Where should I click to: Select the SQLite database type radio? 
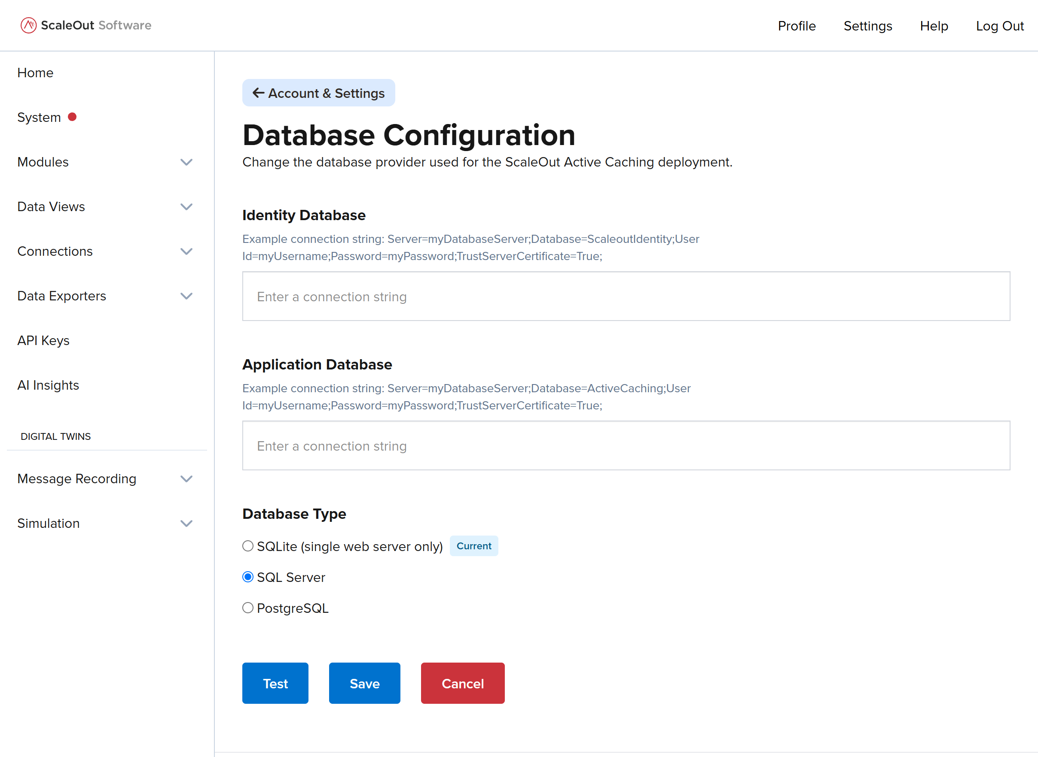tap(248, 546)
